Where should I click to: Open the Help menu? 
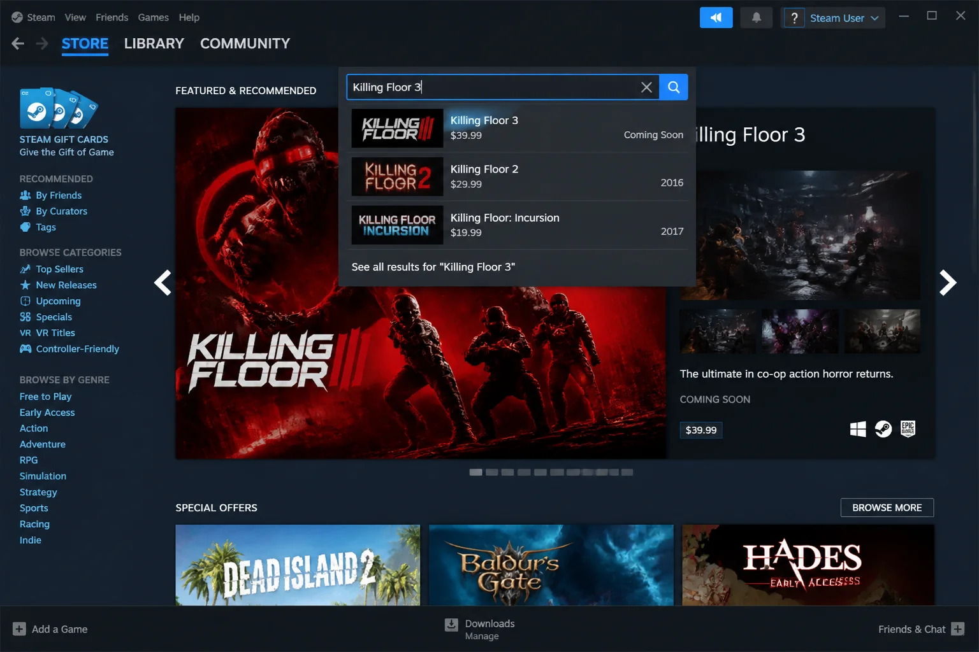(189, 17)
